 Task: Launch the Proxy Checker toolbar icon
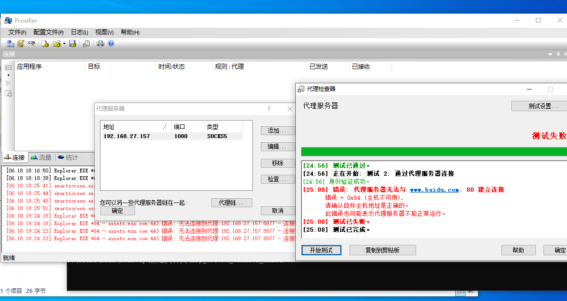[86, 43]
